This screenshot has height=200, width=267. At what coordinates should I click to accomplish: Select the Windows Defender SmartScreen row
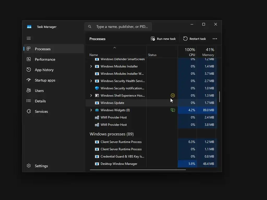151,59
